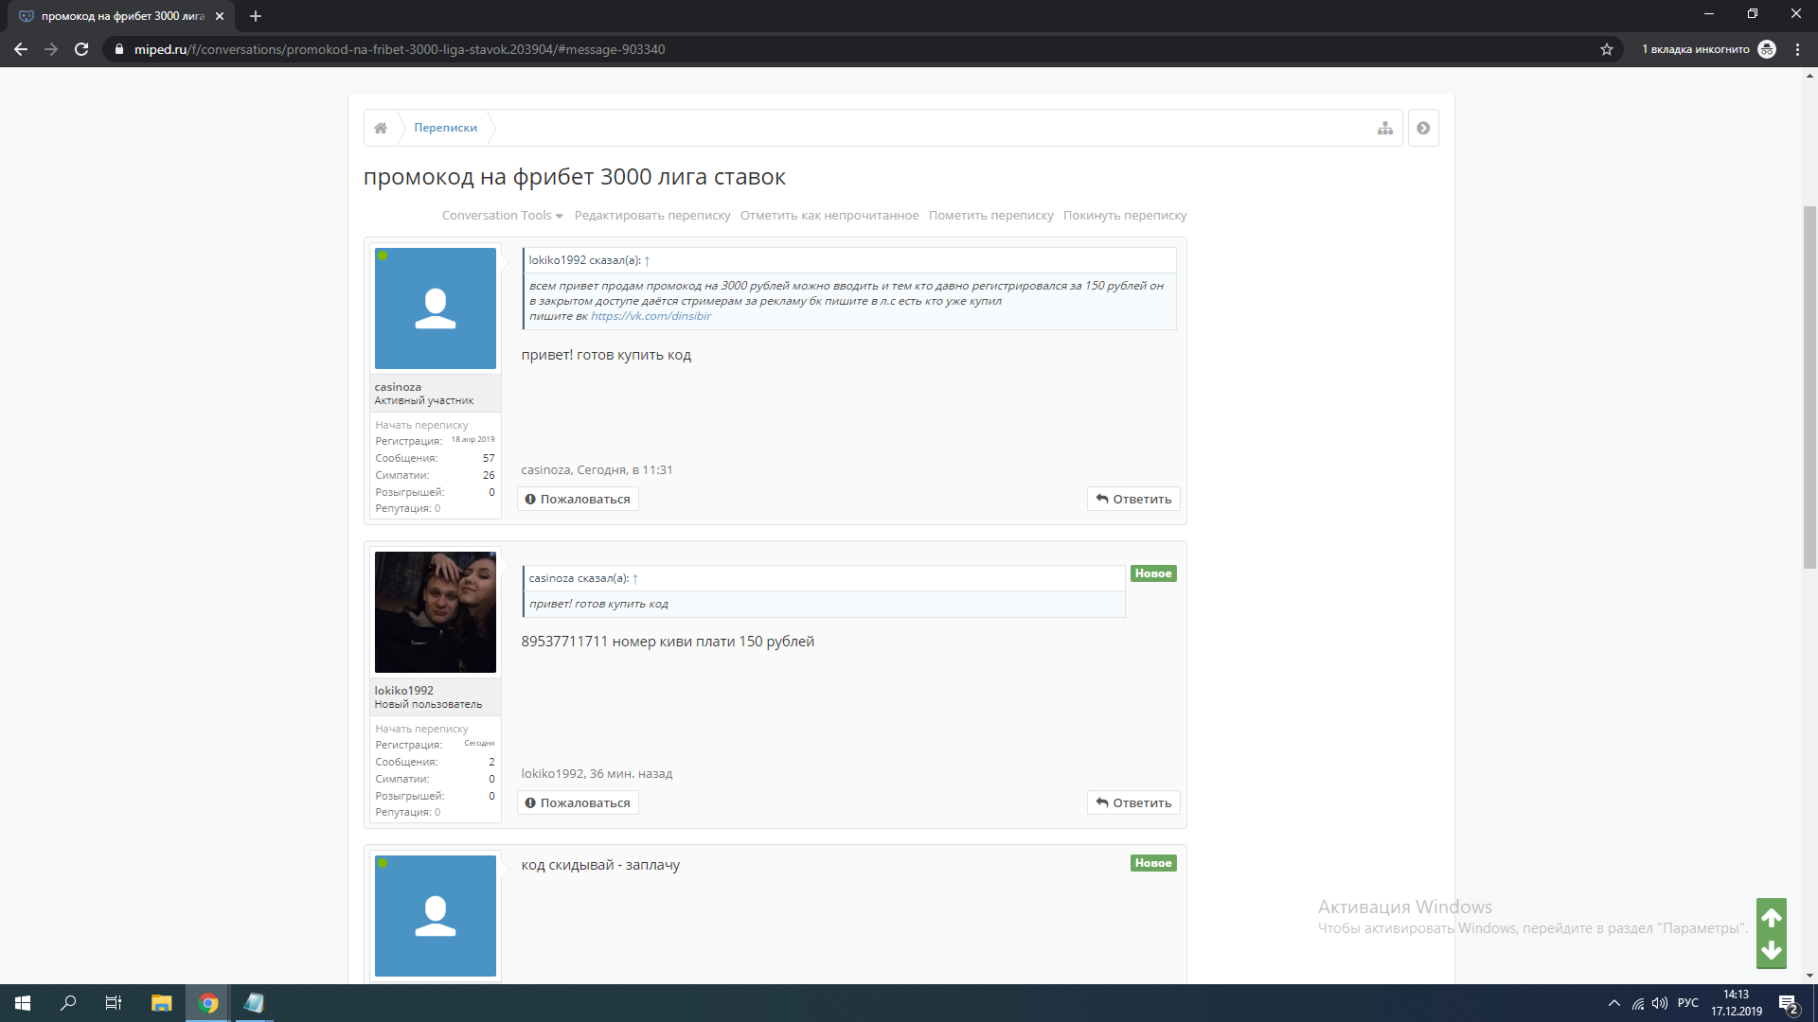Go to forum home icon in breadcrumb
The height and width of the screenshot is (1022, 1818).
pyautogui.click(x=381, y=128)
